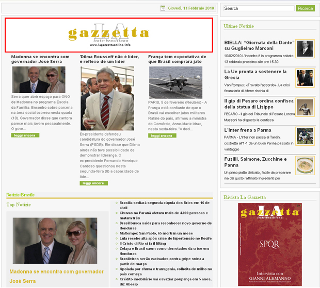The height and width of the screenshot is (288, 320).
Task: Open Zelaya e Brasil saem como derrotados
Action: click(x=164, y=251)
